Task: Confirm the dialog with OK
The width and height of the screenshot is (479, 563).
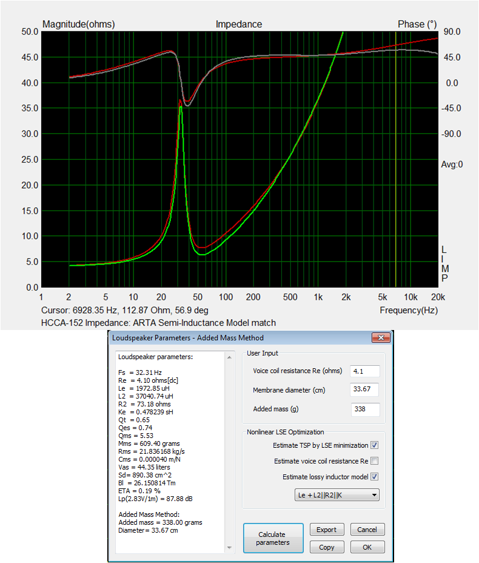Action: 367,547
